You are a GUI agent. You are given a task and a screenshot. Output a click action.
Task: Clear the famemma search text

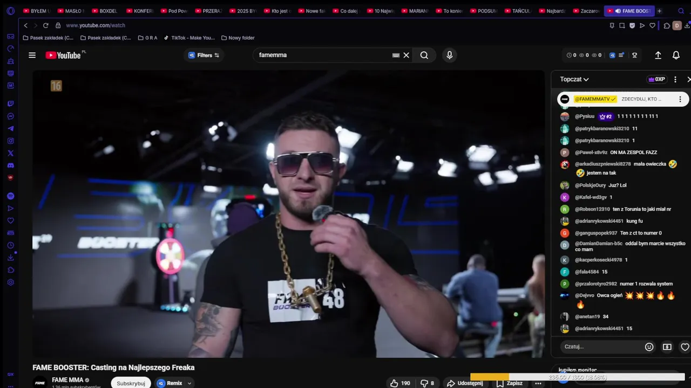click(407, 55)
